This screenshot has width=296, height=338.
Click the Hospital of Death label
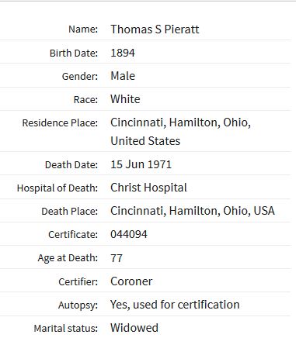pyautogui.click(x=57, y=188)
